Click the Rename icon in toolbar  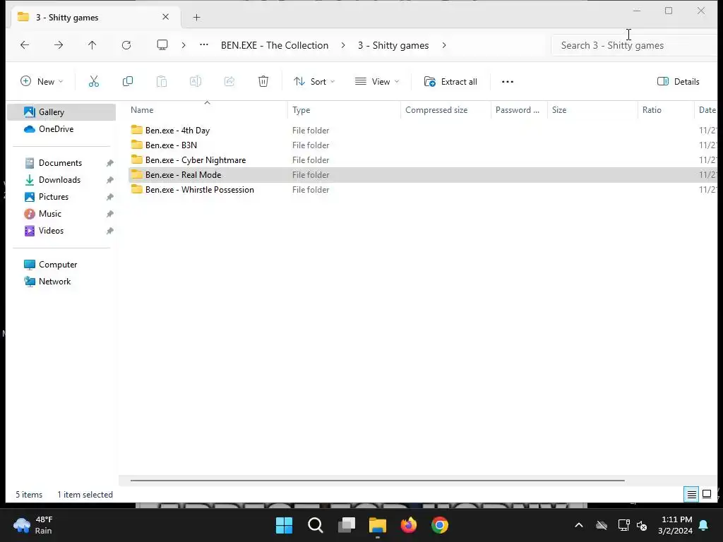coord(196,82)
